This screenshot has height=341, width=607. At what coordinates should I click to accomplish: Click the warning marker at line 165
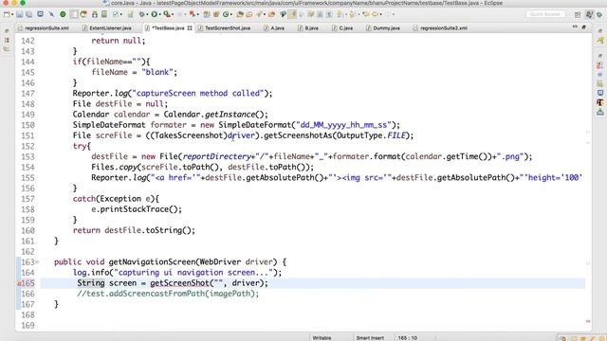[19, 283]
